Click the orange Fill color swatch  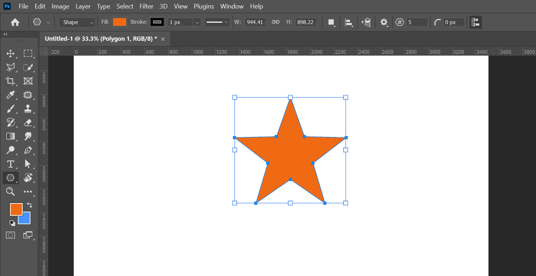[119, 22]
